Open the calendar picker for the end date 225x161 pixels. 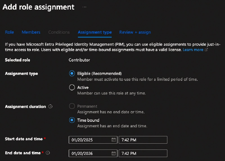(113, 153)
